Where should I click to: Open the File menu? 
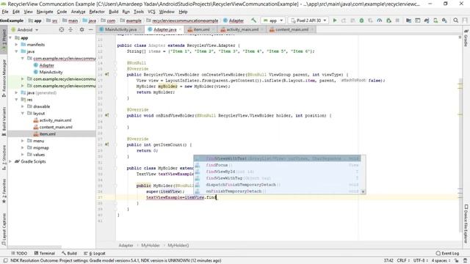(x=5, y=12)
